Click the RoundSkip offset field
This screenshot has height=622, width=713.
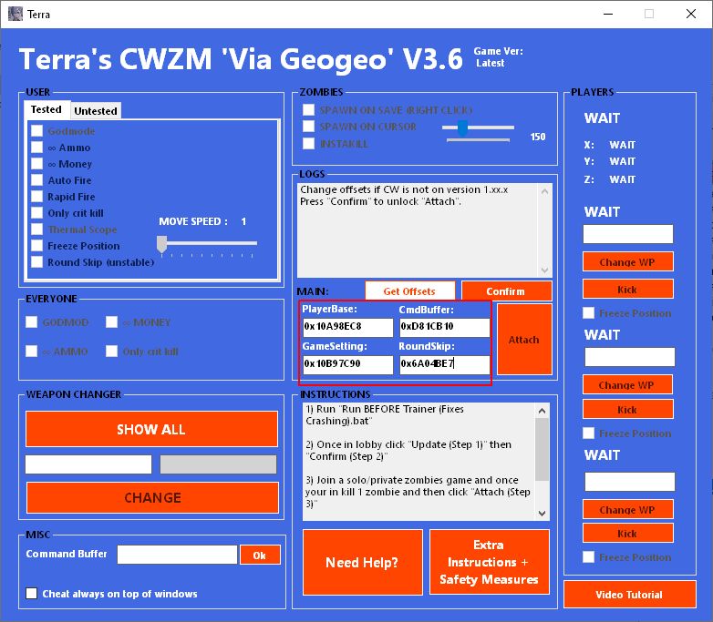click(444, 364)
